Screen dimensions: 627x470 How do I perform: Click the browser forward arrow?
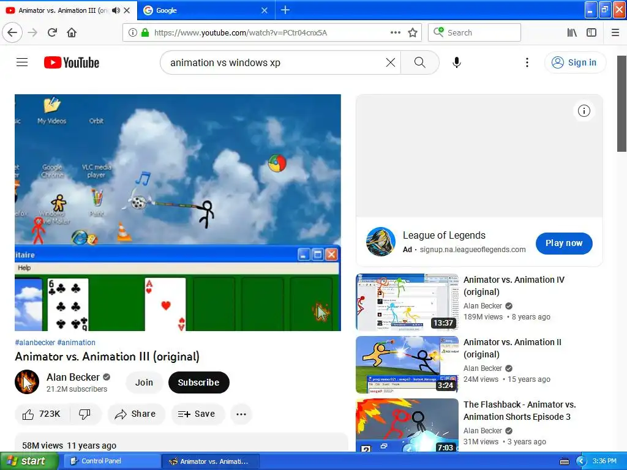(32, 32)
